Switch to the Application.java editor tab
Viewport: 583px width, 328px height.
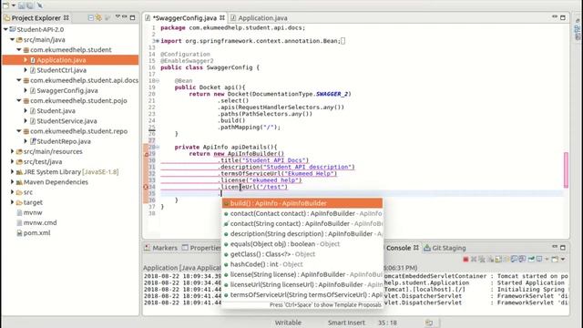[x=259, y=18]
